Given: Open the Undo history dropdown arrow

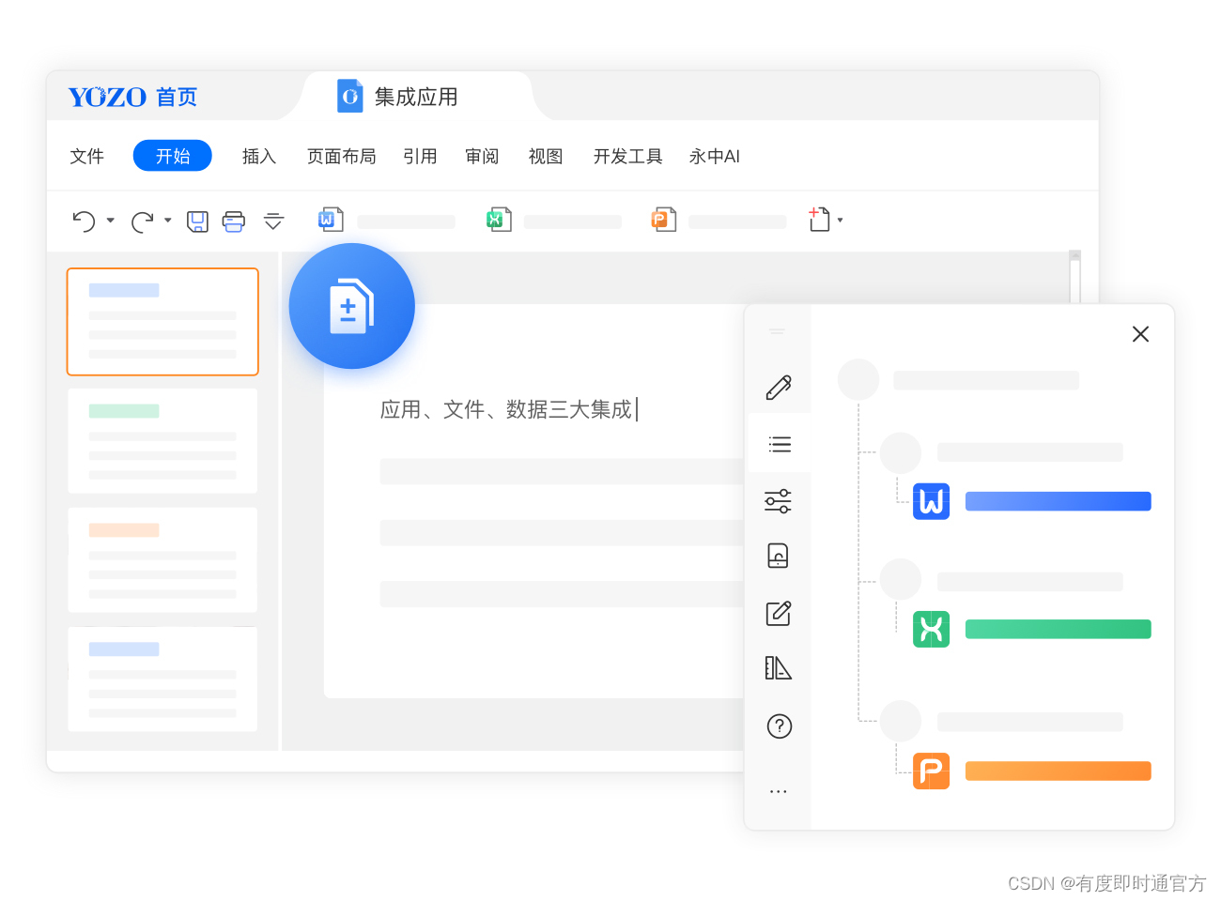Looking at the screenshot, I should pos(111,221).
